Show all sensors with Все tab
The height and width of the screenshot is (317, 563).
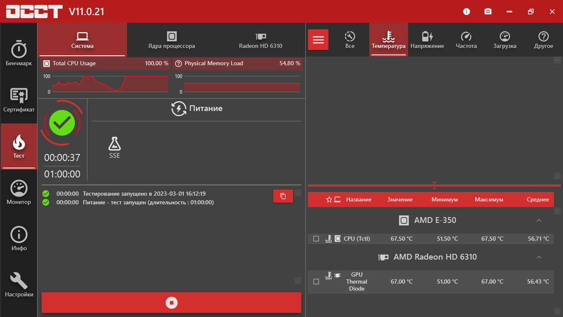(350, 40)
